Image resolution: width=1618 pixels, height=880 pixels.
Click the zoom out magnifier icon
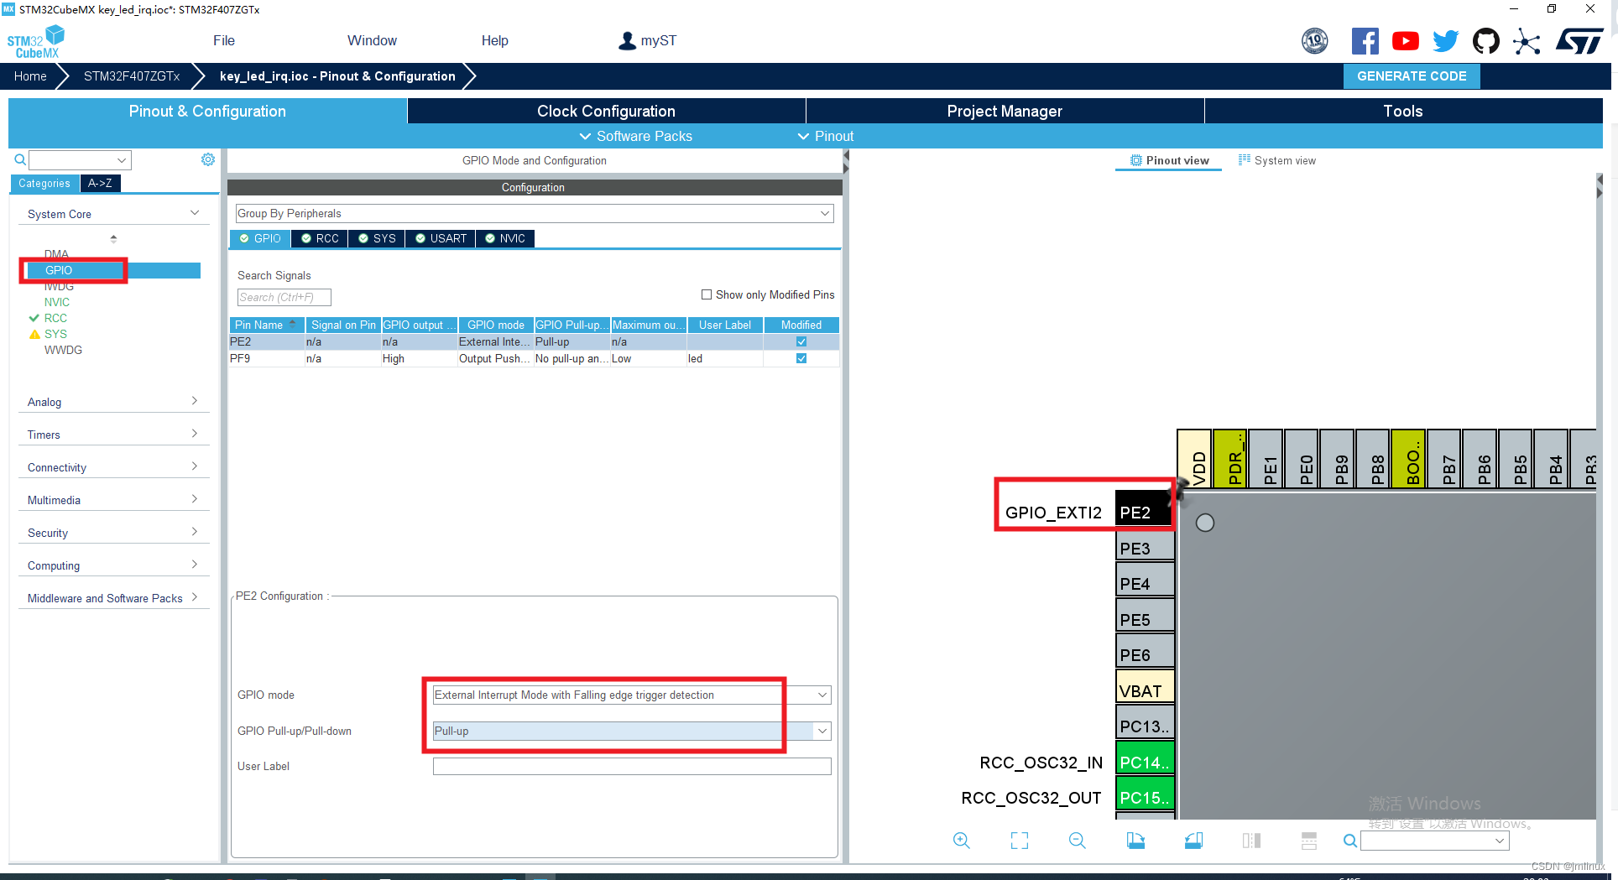[1078, 841]
